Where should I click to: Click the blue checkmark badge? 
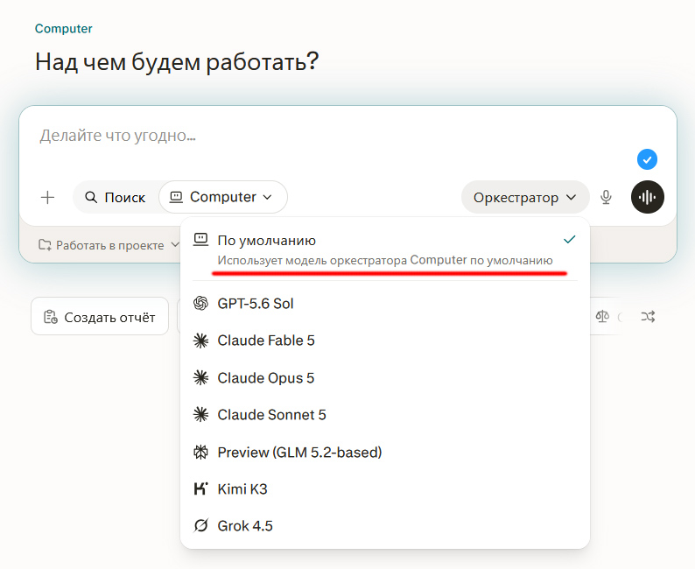tap(647, 159)
